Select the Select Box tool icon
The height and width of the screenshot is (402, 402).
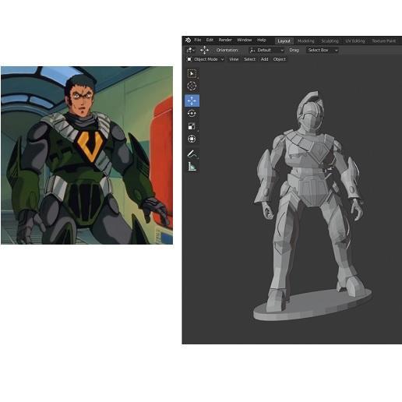coord(192,74)
